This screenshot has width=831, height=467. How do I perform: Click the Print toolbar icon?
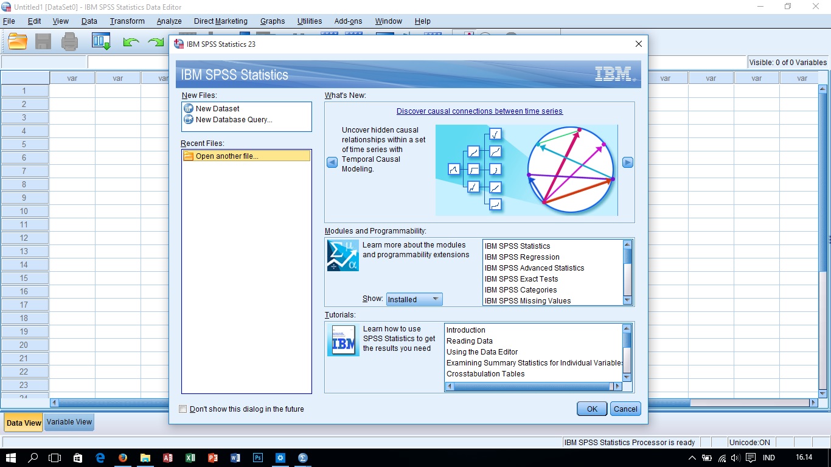70,41
